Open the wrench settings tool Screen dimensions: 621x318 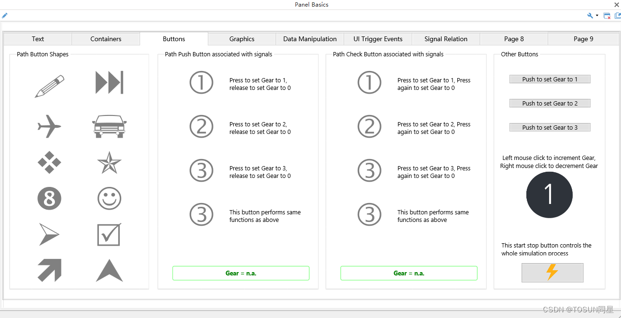(590, 16)
